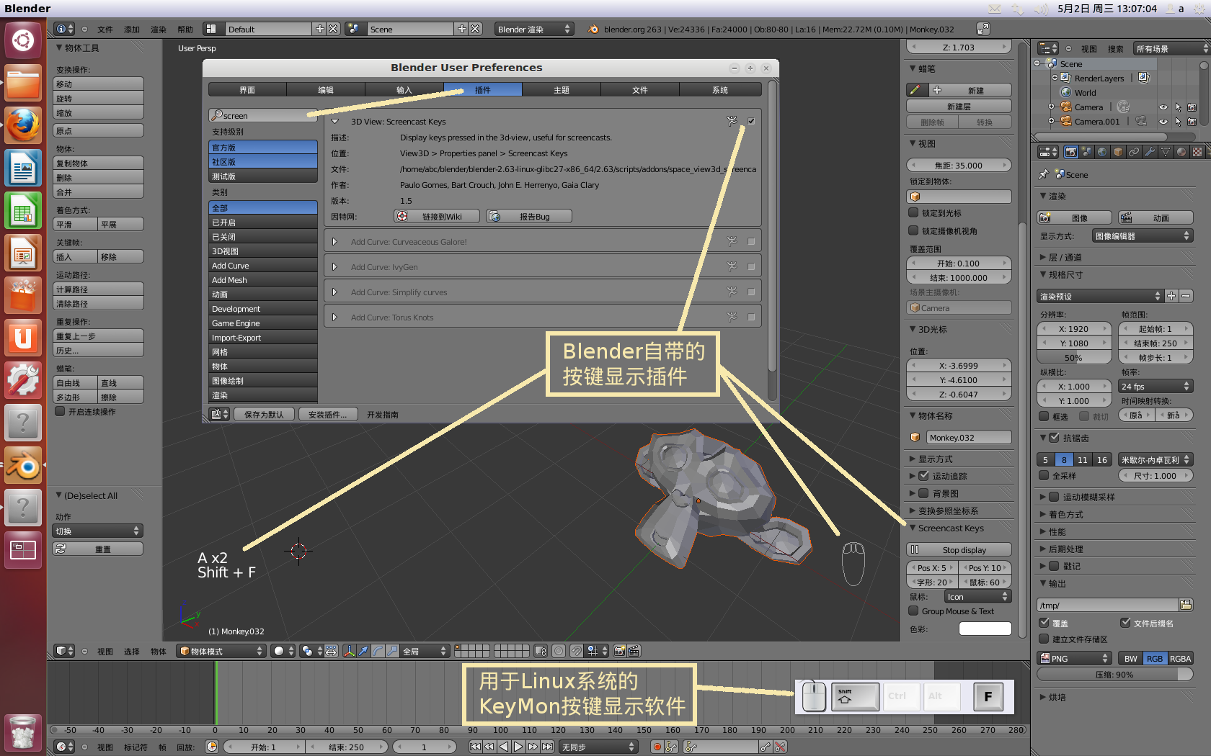Toggle Group Mouse & Text checkbox

913,611
